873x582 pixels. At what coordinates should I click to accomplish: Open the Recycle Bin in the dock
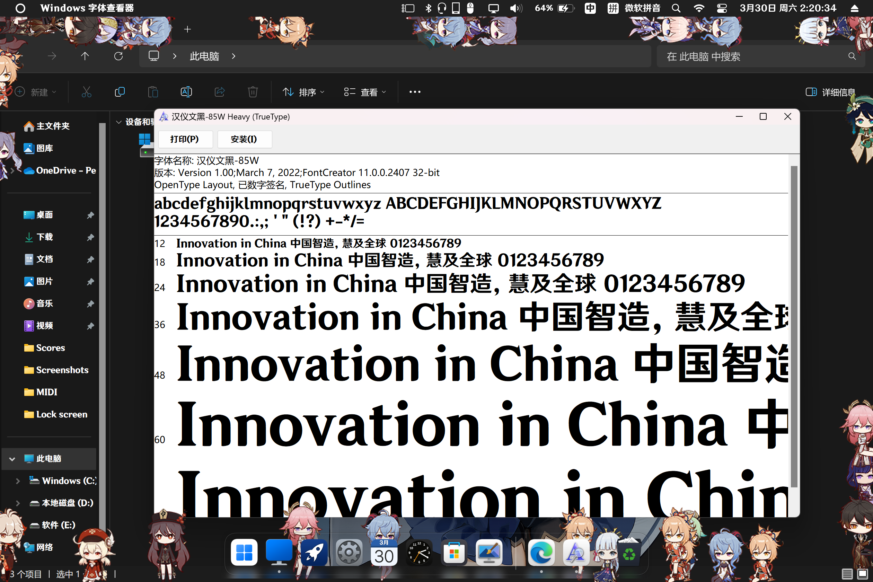(x=629, y=553)
